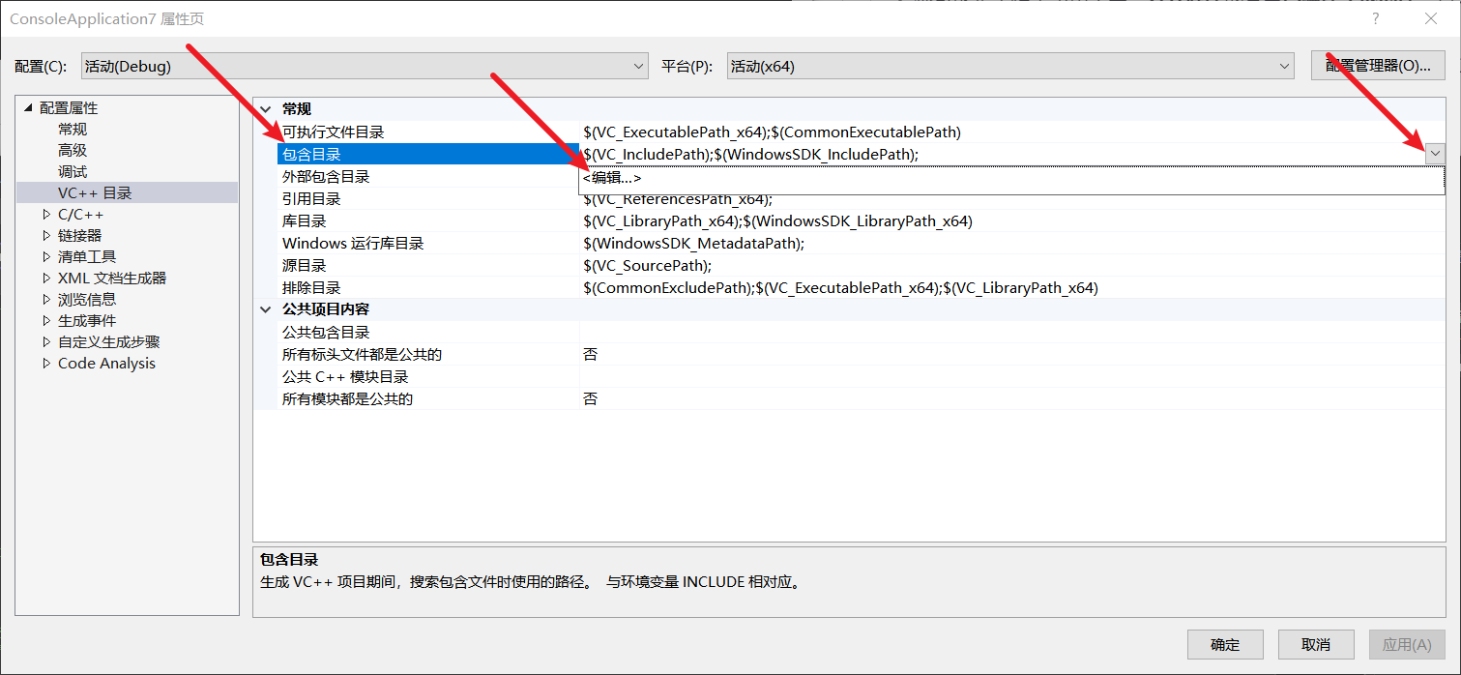Open the 链接器 tree item

(x=79, y=235)
